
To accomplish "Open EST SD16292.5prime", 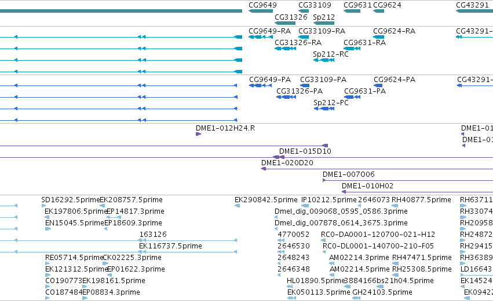I will click(71, 200).
